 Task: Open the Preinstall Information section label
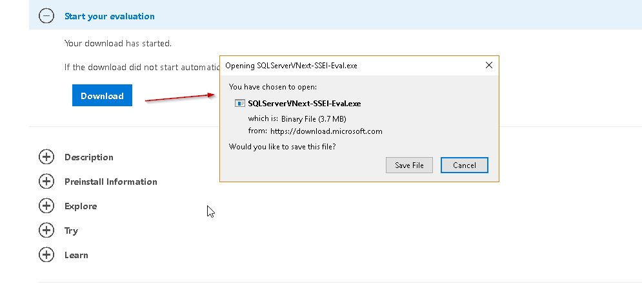tap(110, 182)
